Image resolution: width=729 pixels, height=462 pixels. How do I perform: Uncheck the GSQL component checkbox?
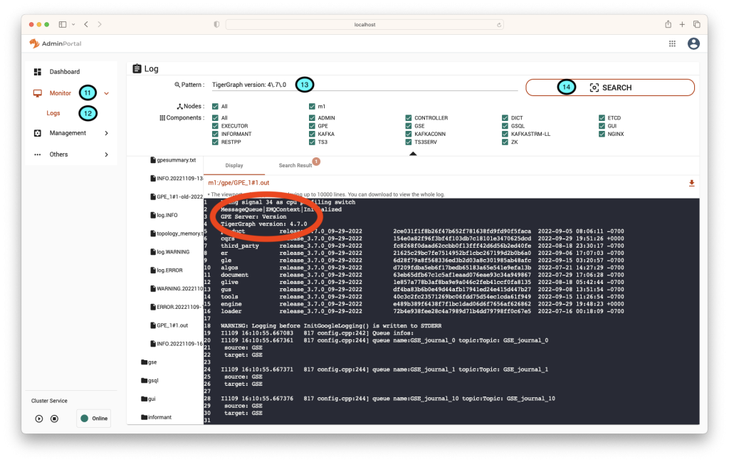[x=505, y=126]
